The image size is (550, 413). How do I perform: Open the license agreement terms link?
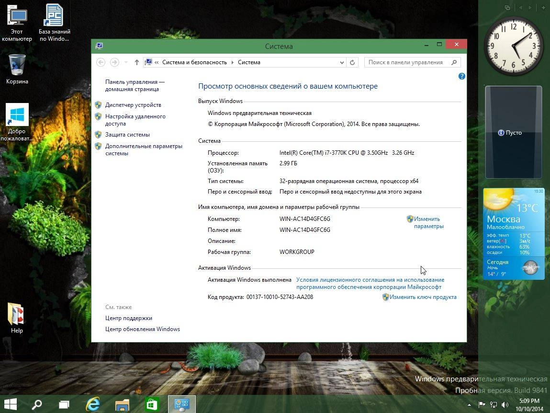[370, 284]
